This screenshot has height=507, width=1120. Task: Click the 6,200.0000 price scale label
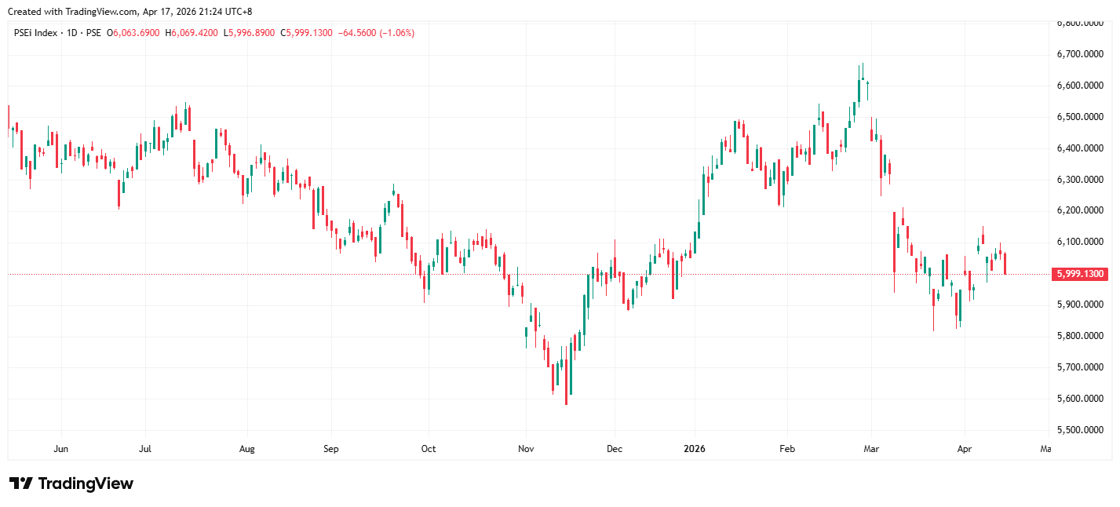click(x=1080, y=210)
